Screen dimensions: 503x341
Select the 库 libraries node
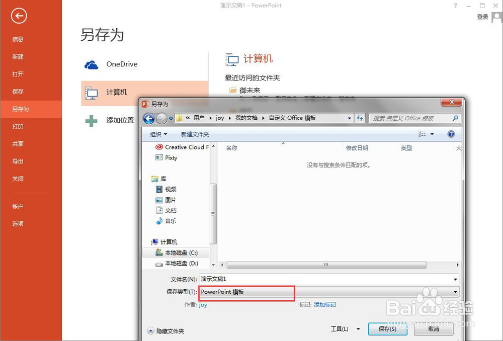tap(158, 179)
